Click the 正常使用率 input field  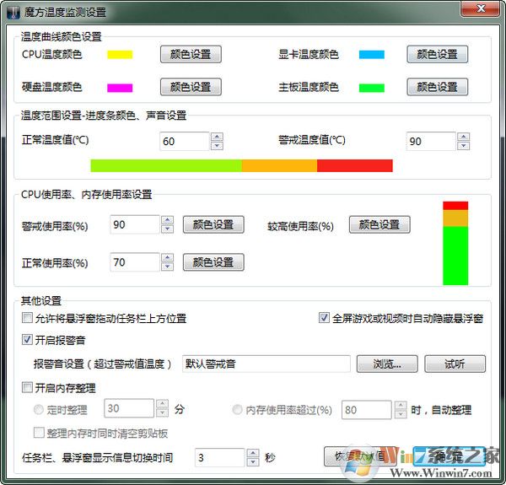coord(135,262)
